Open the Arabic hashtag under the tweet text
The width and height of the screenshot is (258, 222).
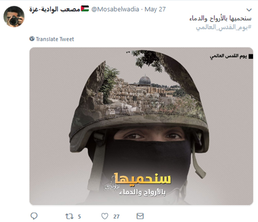click(224, 27)
